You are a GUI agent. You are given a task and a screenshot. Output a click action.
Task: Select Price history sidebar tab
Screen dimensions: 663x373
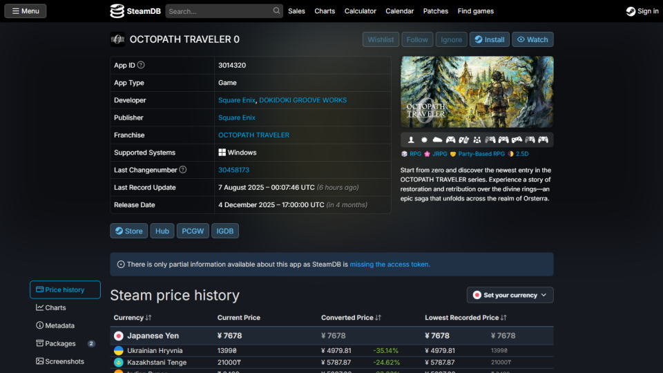(65, 289)
